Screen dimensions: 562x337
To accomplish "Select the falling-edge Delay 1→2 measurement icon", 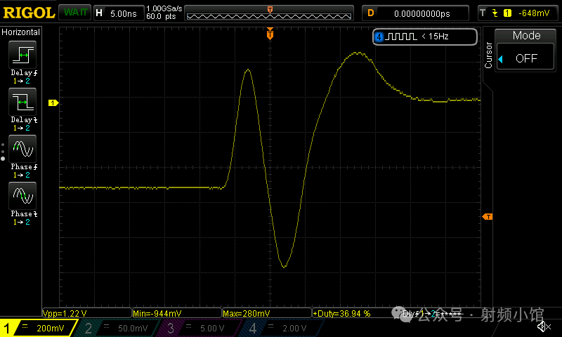I will coord(22,103).
